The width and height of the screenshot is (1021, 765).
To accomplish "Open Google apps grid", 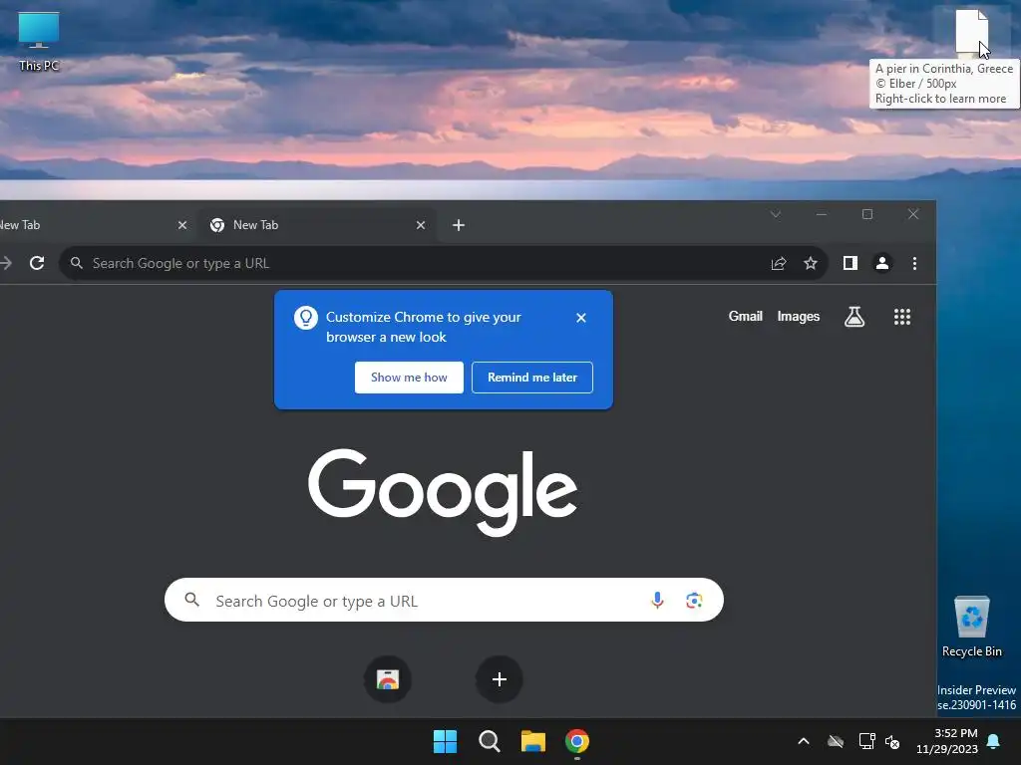I will point(901,317).
